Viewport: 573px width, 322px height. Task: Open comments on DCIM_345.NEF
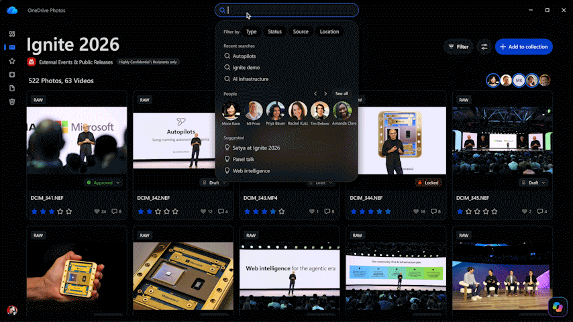click(539, 211)
